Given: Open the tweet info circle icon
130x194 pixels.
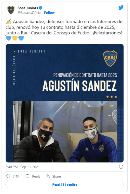Looking at the screenshot, I should coord(121,167).
